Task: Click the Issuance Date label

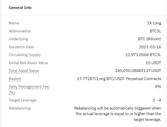Action: [x=21, y=47]
